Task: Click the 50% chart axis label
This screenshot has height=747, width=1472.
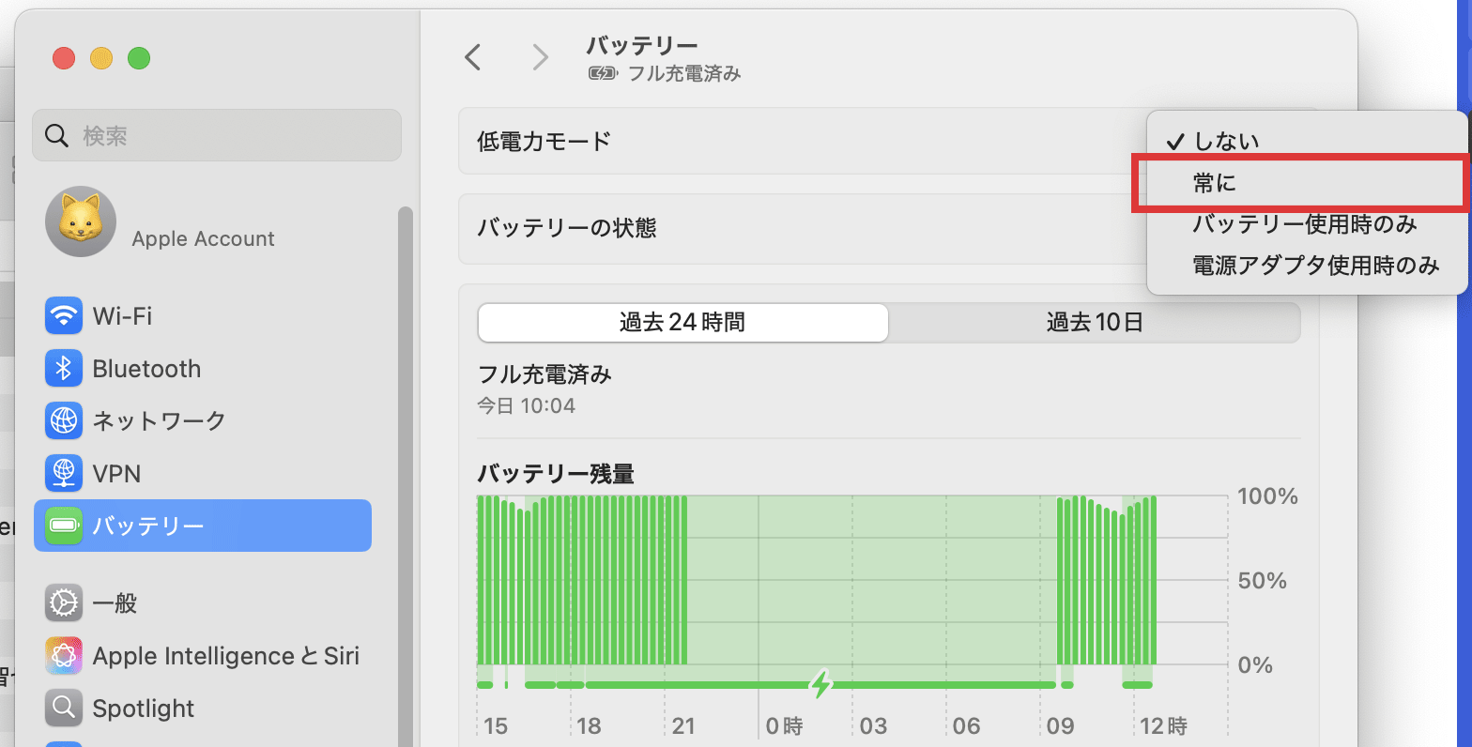Action: tap(1262, 581)
